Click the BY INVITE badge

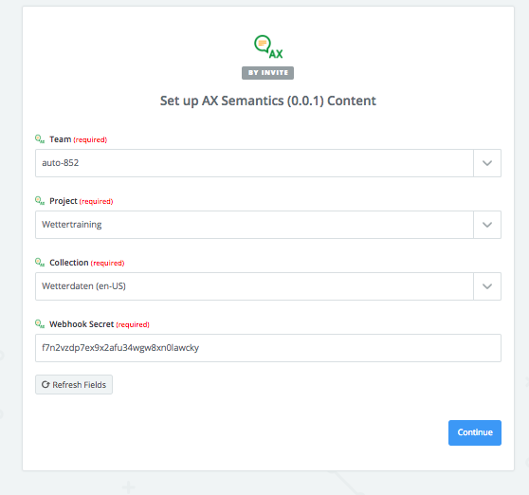[x=268, y=73]
